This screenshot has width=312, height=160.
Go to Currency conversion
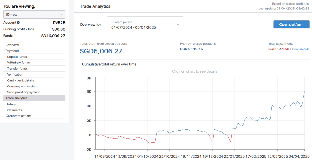22,86
